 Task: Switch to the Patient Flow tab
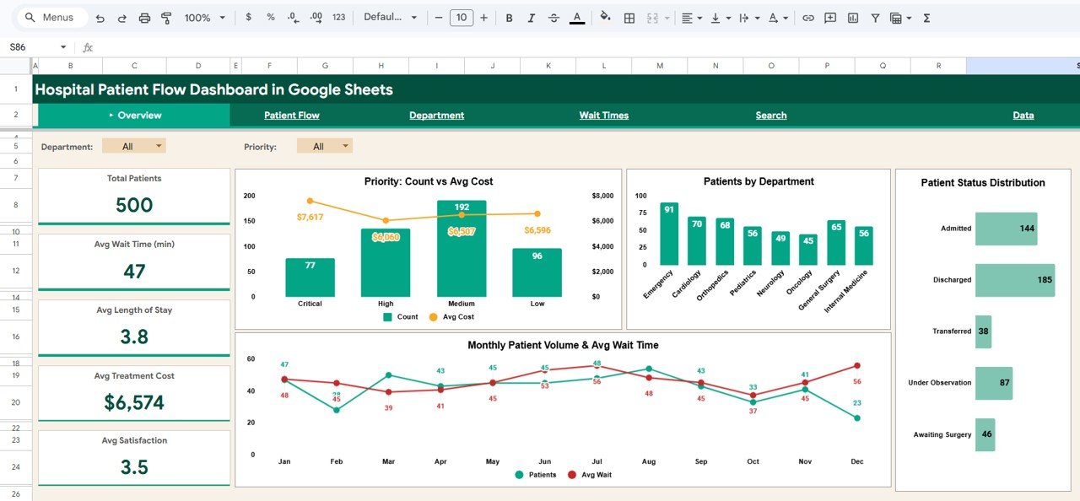tap(291, 115)
